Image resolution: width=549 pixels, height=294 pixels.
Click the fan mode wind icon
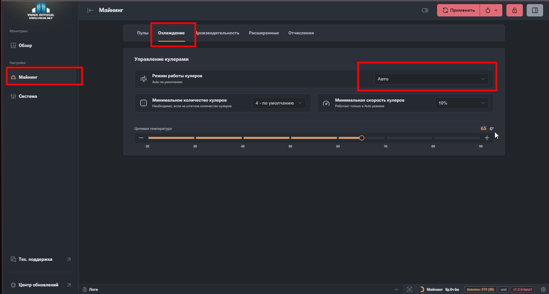coord(143,79)
